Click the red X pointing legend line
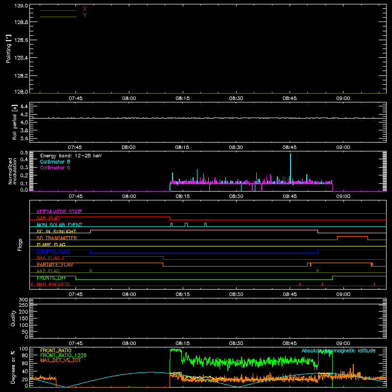This screenshot has width=392, height=392. pyautogui.click(x=58, y=10)
